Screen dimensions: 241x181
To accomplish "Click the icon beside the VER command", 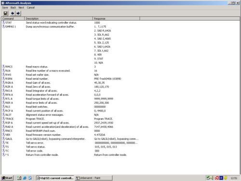I will pos(3,135).
